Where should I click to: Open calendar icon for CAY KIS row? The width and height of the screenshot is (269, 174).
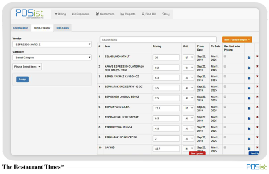click(249, 149)
